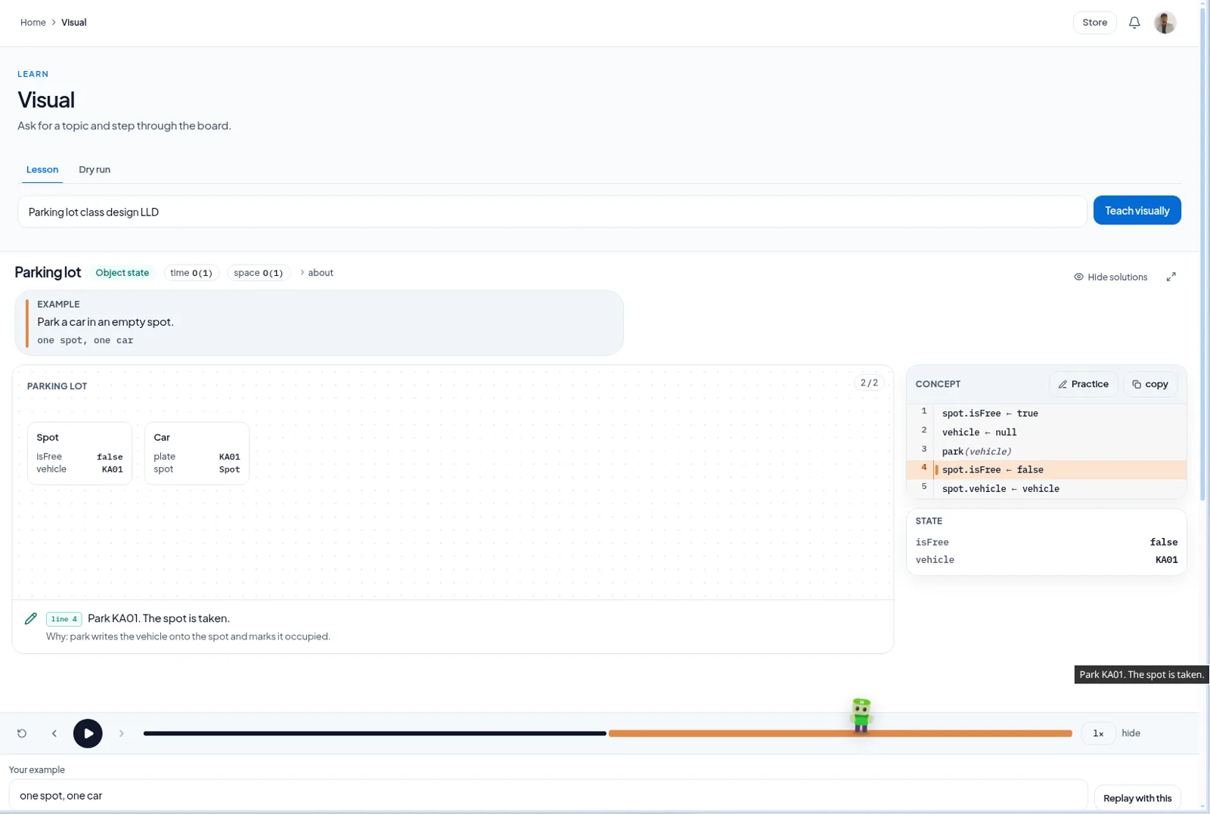This screenshot has width=1210, height=814.
Task: Click Replay with this button
Action: [1137, 798]
